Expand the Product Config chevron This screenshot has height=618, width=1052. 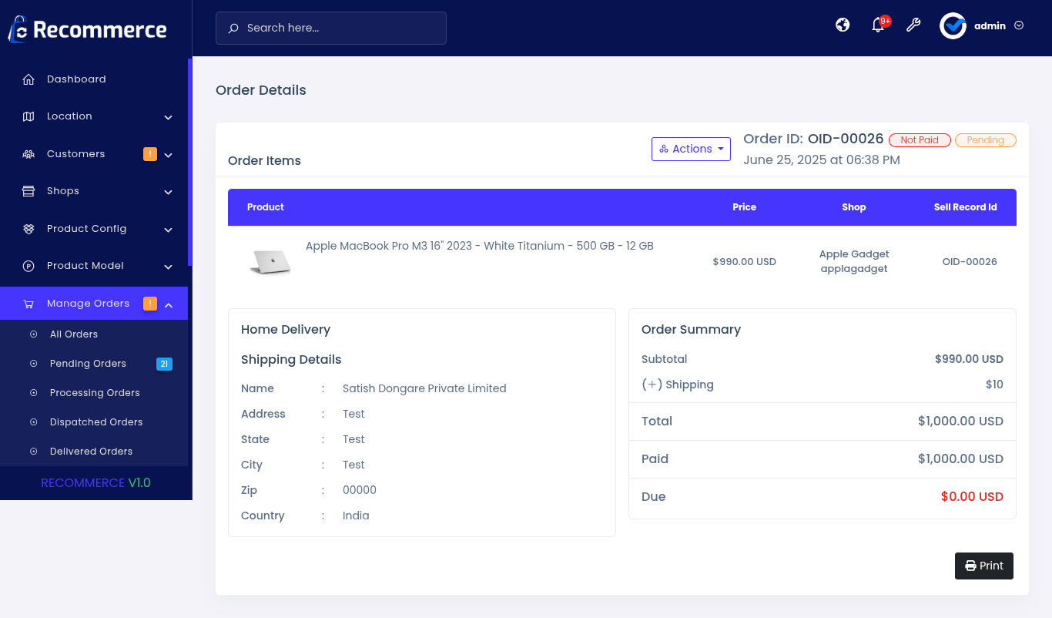coord(168,230)
